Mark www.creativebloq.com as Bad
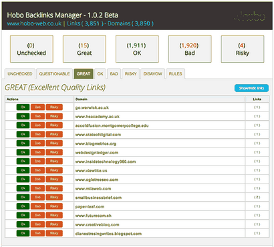 pyautogui.click(x=37, y=224)
